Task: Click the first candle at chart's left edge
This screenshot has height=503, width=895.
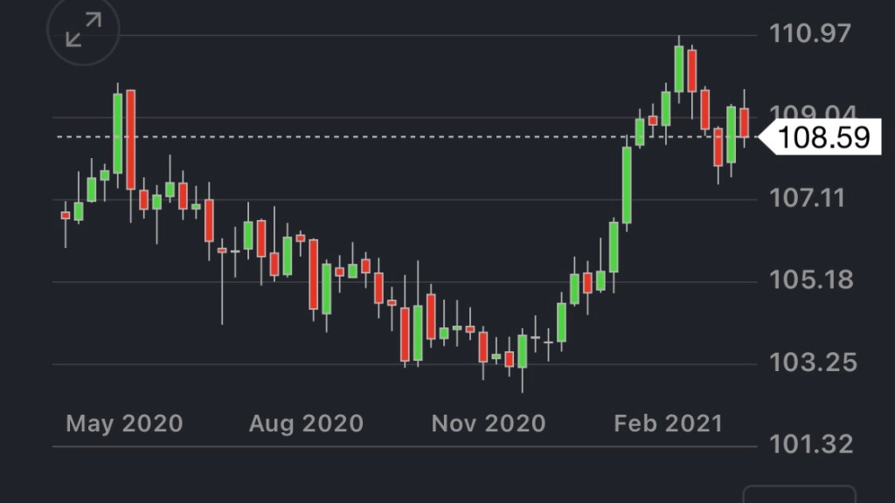Action: pyautogui.click(x=66, y=215)
